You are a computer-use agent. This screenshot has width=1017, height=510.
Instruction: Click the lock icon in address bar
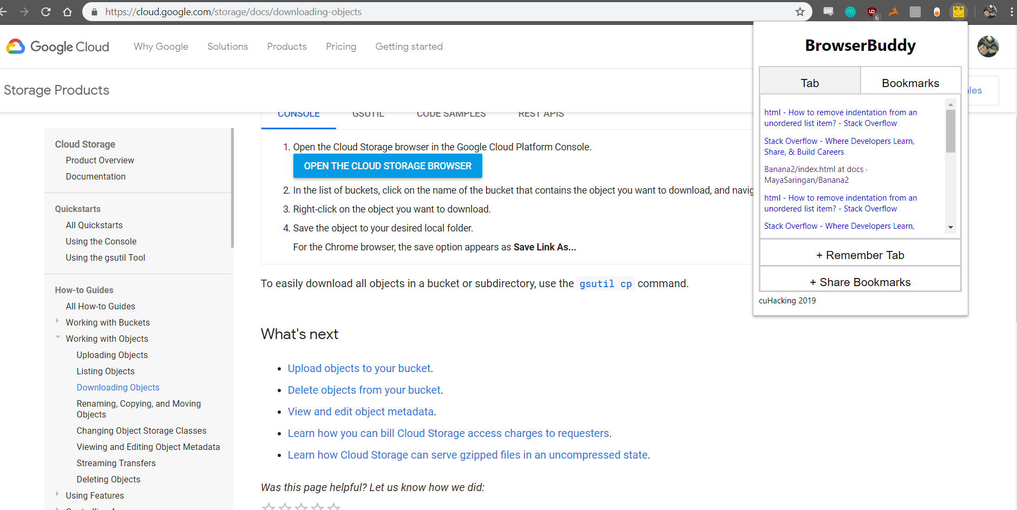94,12
